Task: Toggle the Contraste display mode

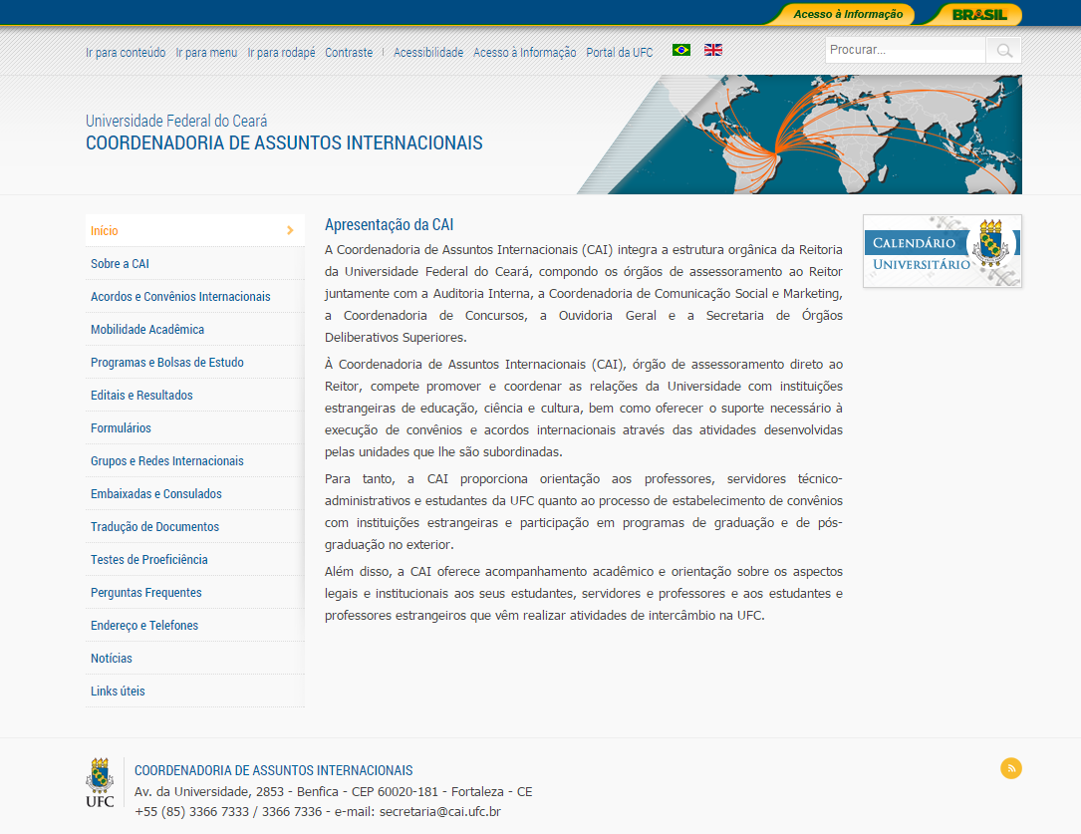Action: [349, 53]
